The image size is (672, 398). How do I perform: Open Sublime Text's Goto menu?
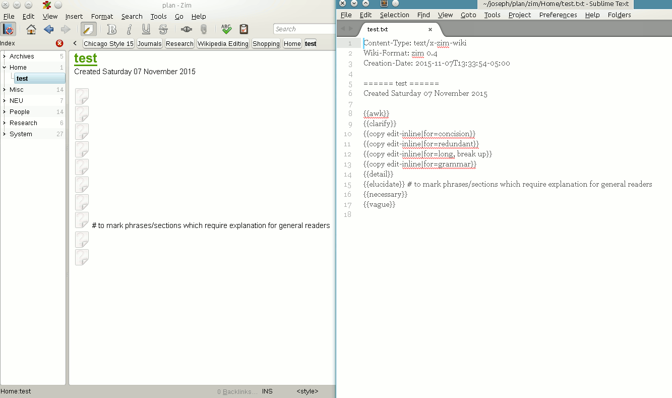pyautogui.click(x=468, y=15)
